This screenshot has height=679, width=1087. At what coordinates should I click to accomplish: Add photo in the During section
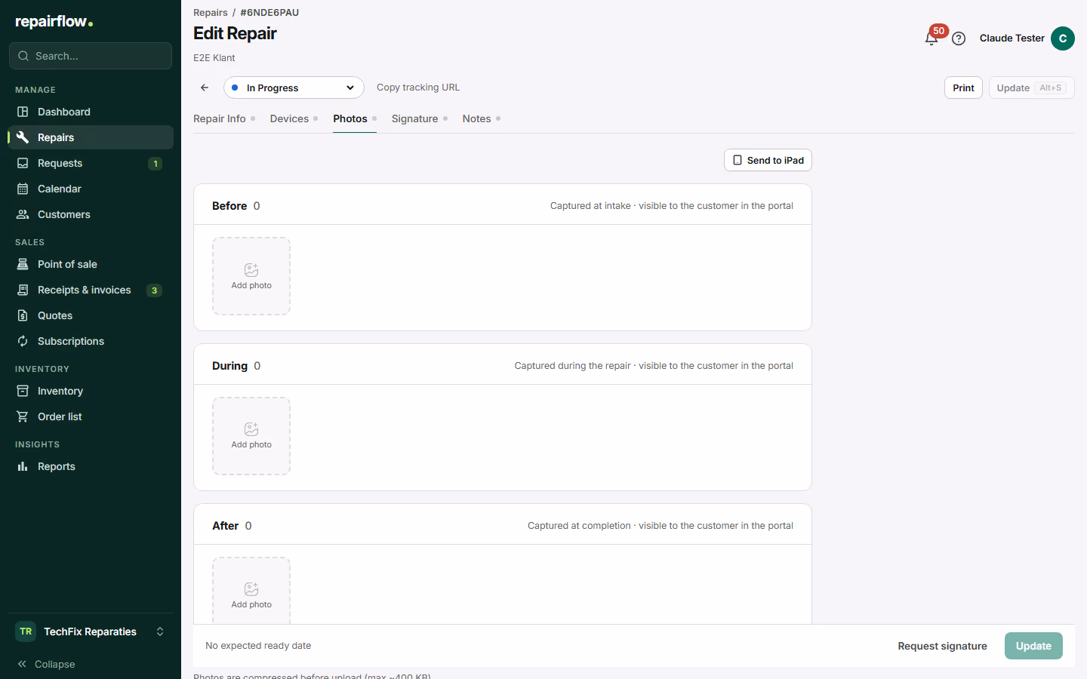tap(251, 436)
